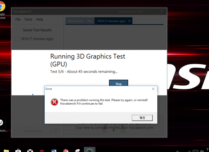Click the trash delete icon
This screenshot has height=152, width=209.
tap(56, 131)
